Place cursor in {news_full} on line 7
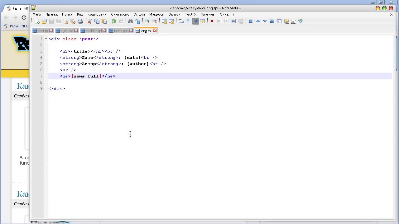Image resolution: width=399 pixels, height=224 pixels. [x=86, y=76]
